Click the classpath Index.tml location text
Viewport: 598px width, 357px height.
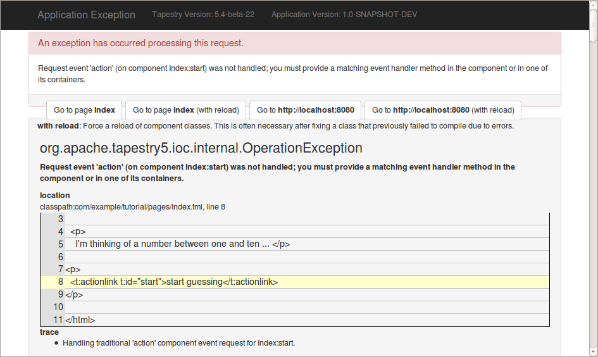coord(132,206)
